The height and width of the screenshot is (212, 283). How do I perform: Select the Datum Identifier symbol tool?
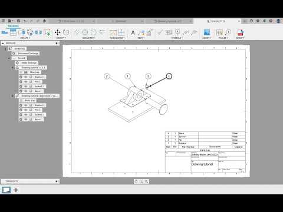177,32
